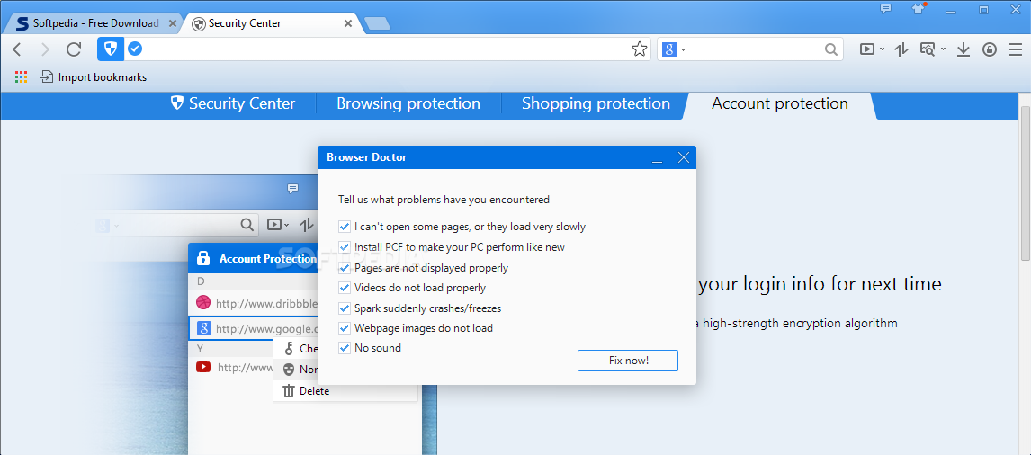
Task: Click the verified checkmark badge in address bar
Action: [x=135, y=49]
